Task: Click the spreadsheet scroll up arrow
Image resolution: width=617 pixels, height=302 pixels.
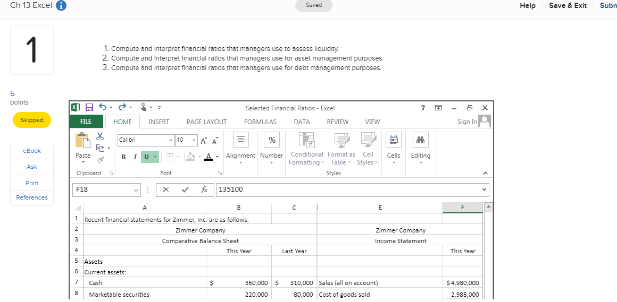Action: pyautogui.click(x=488, y=208)
